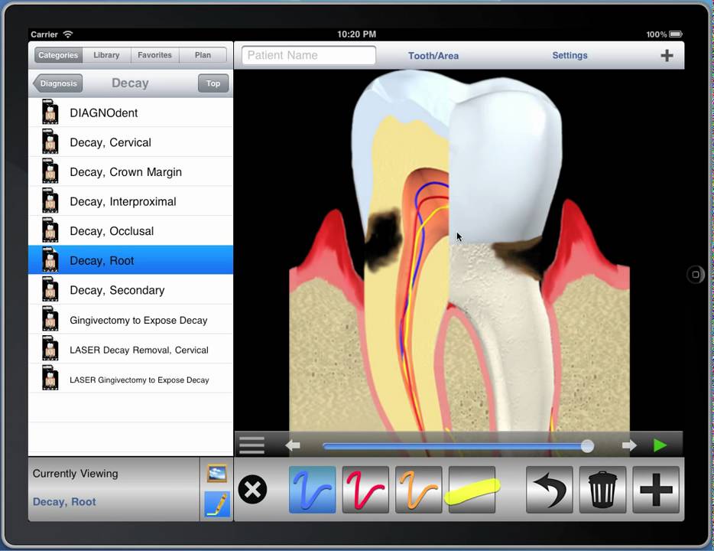
Task: Open the hamburger menu on playback bar
Action: [252, 445]
